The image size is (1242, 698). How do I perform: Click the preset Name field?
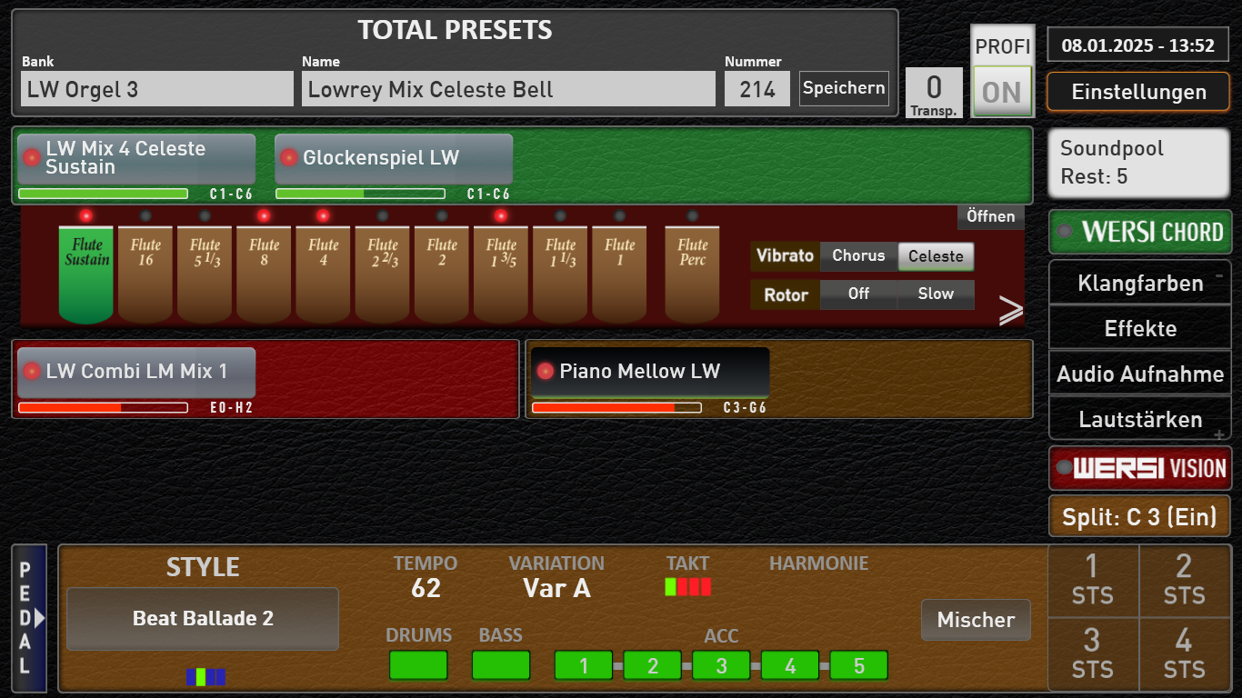coord(508,90)
